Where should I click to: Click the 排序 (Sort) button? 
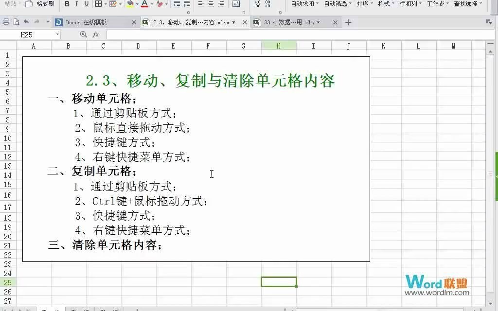pos(363,4)
